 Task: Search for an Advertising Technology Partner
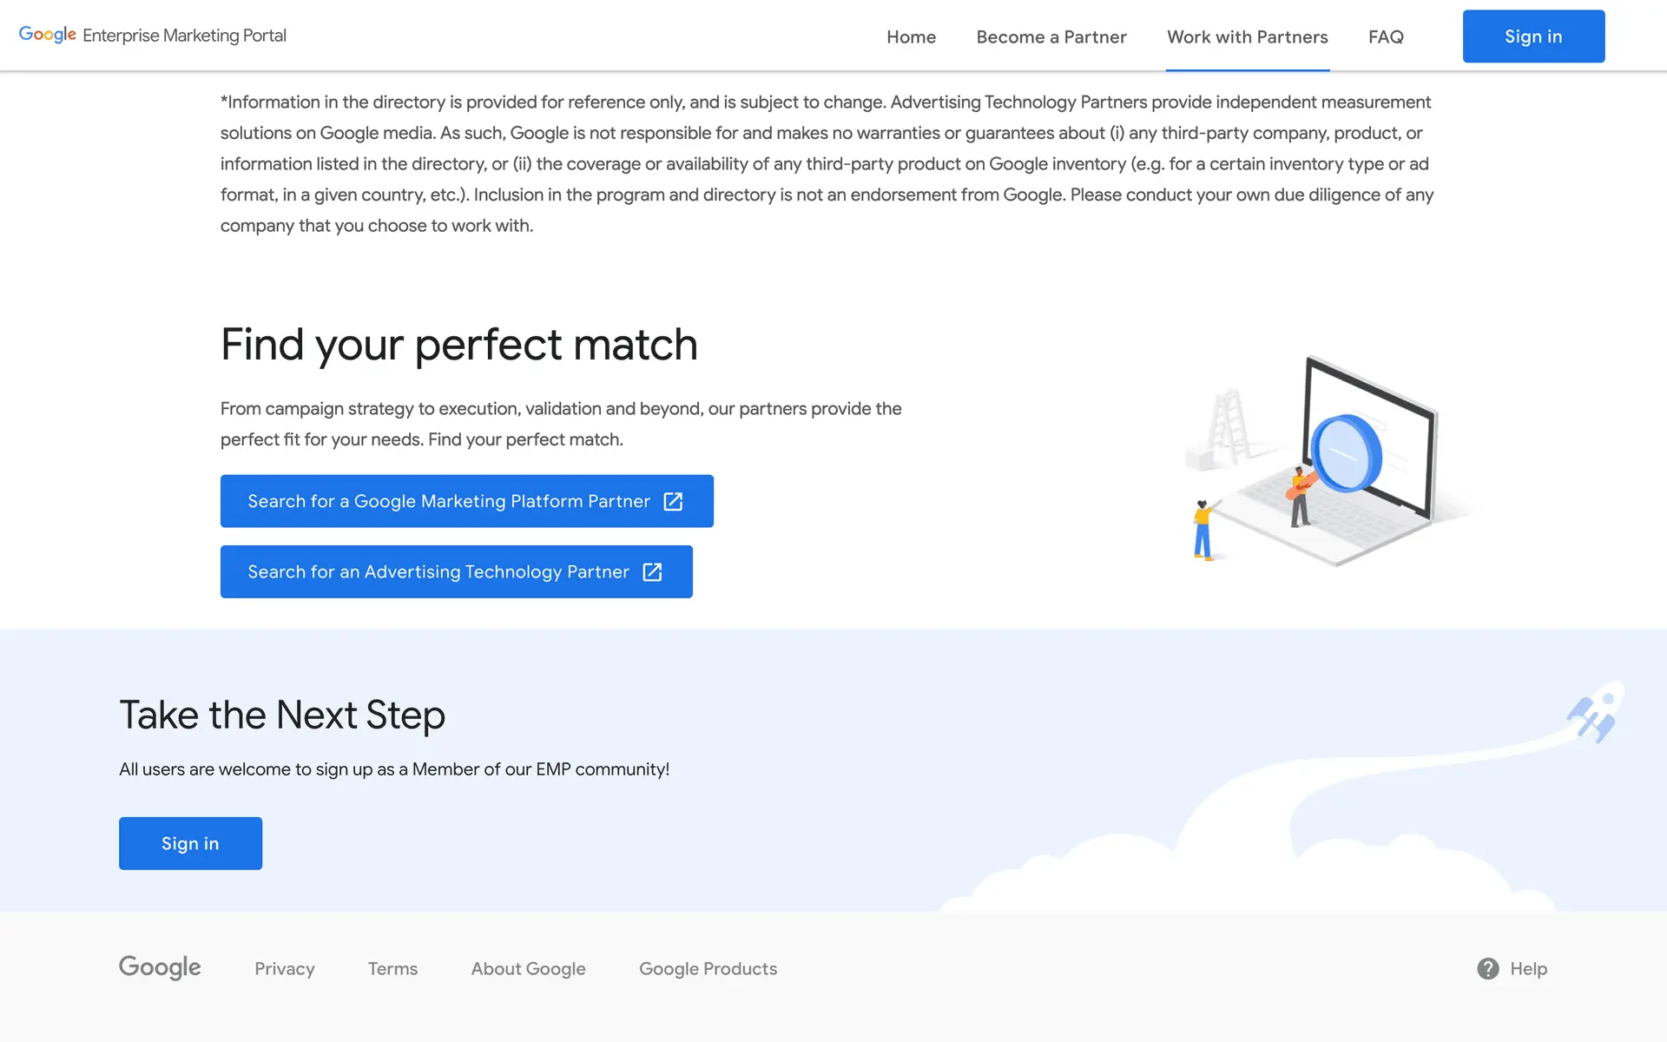click(x=438, y=571)
